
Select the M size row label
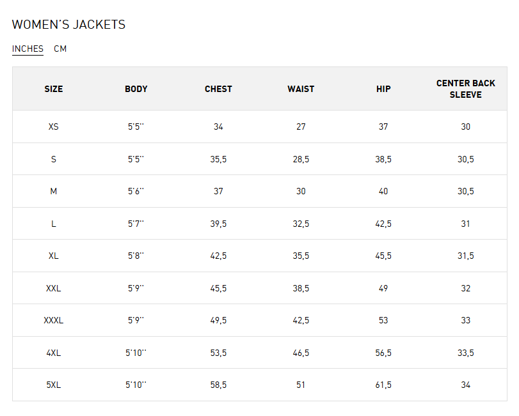54,191
